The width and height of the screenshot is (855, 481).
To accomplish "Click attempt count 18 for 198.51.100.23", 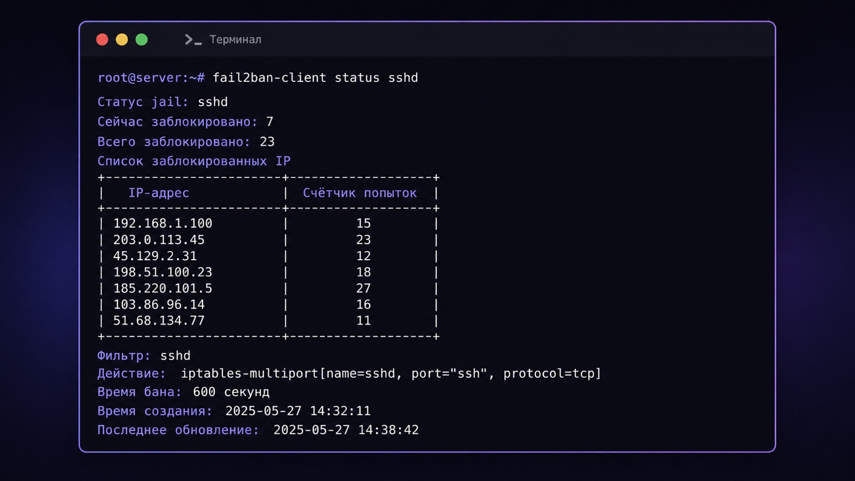I will click(x=363, y=272).
